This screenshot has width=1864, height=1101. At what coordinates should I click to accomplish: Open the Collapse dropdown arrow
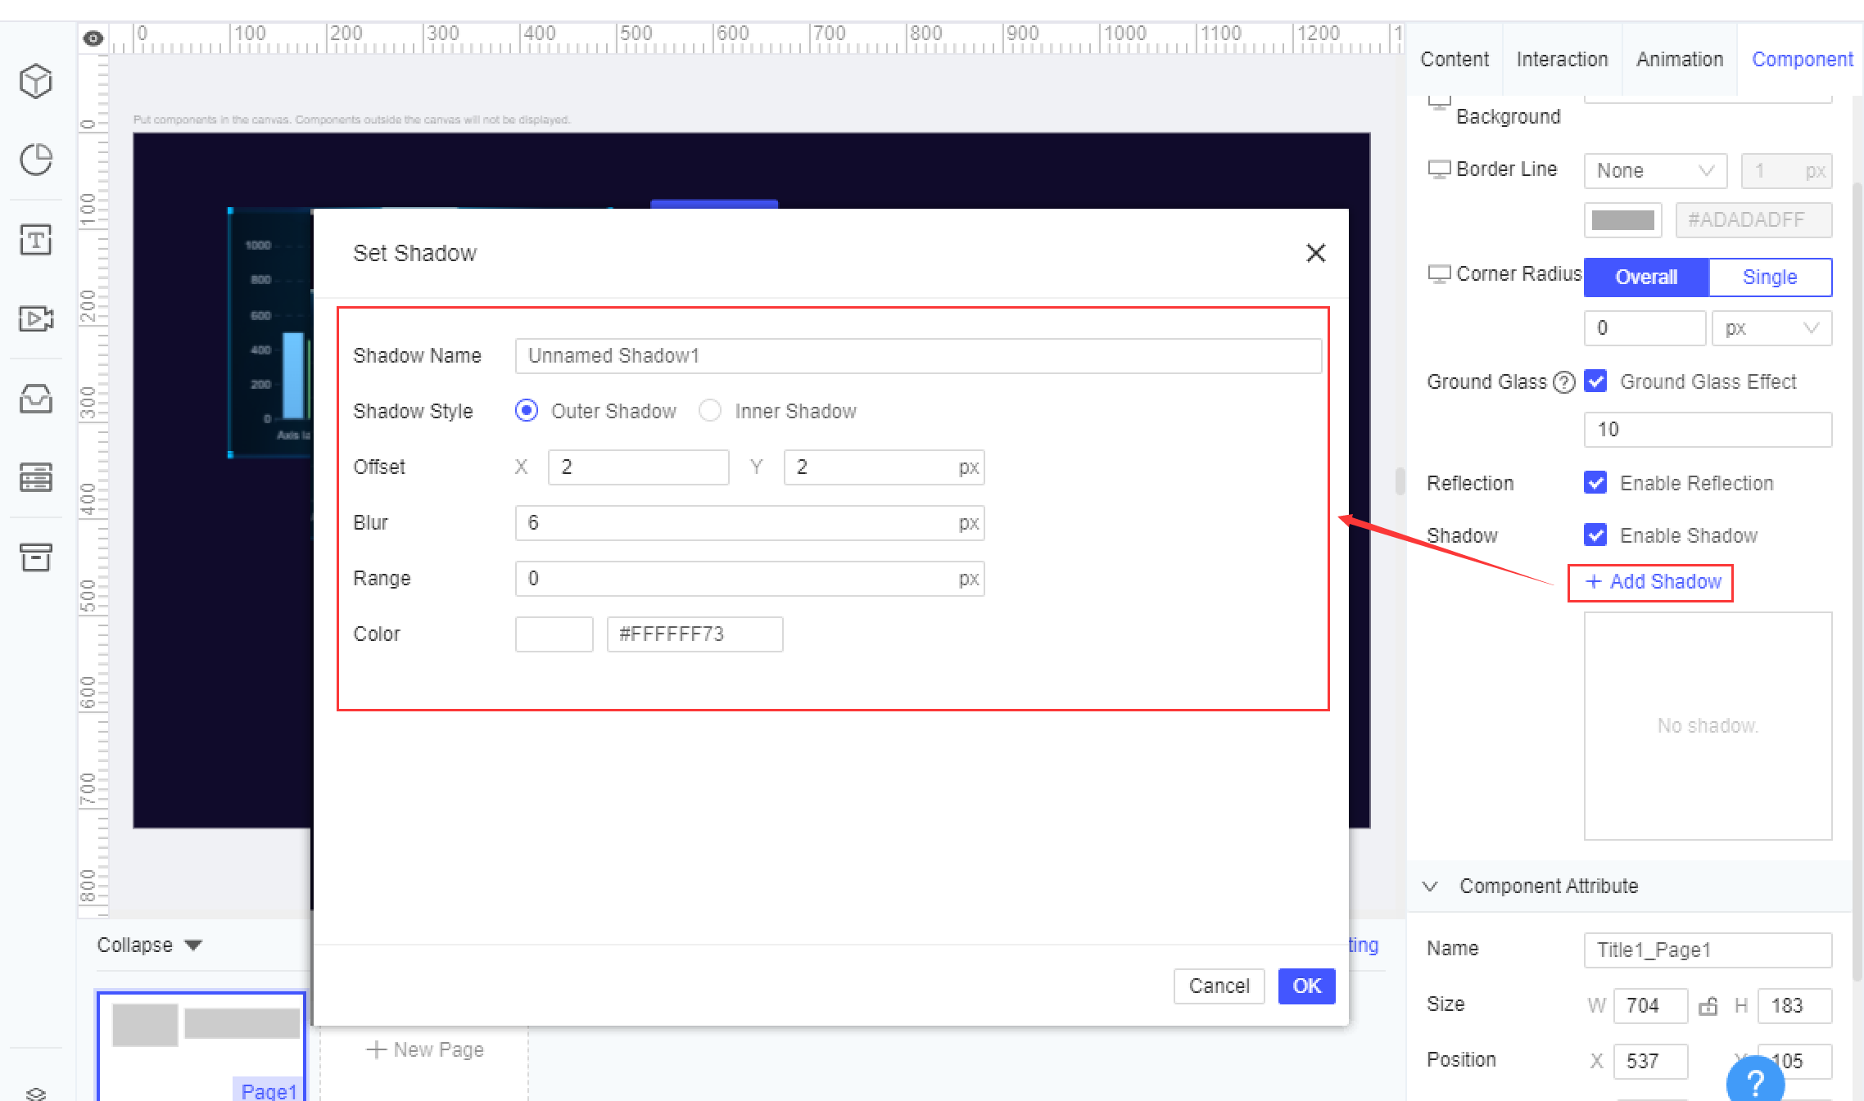click(193, 945)
